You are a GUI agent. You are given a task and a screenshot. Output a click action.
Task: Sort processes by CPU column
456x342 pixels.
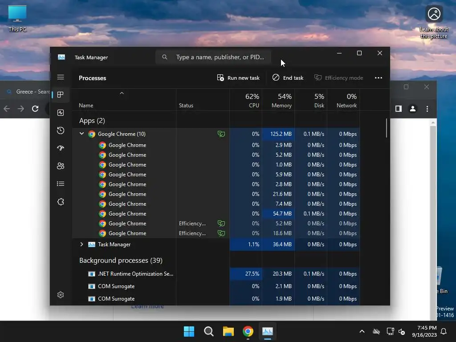click(x=246, y=101)
